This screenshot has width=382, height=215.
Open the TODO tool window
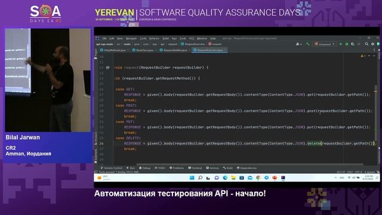coord(160,168)
